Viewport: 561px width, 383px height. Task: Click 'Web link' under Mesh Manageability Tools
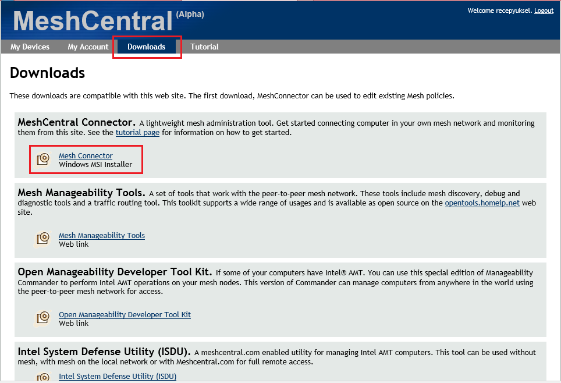74,244
